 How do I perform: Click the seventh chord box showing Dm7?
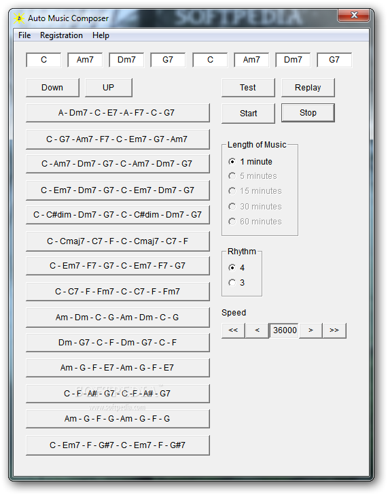click(293, 60)
